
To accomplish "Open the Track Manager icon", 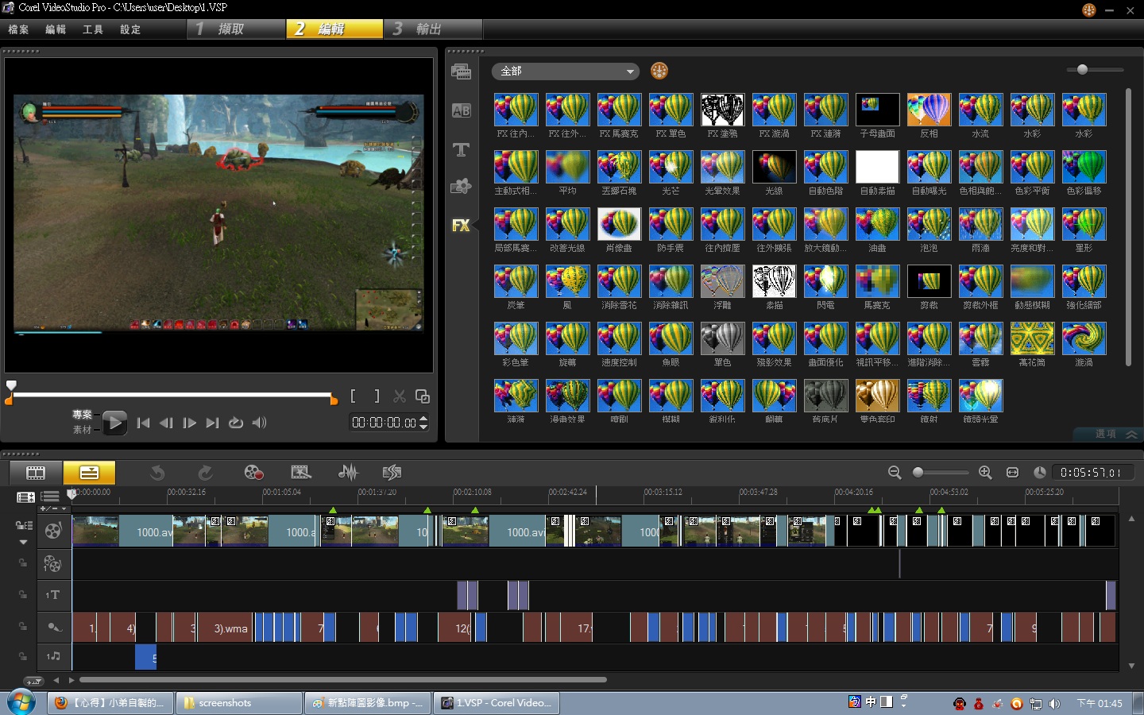I will pyautogui.click(x=25, y=497).
